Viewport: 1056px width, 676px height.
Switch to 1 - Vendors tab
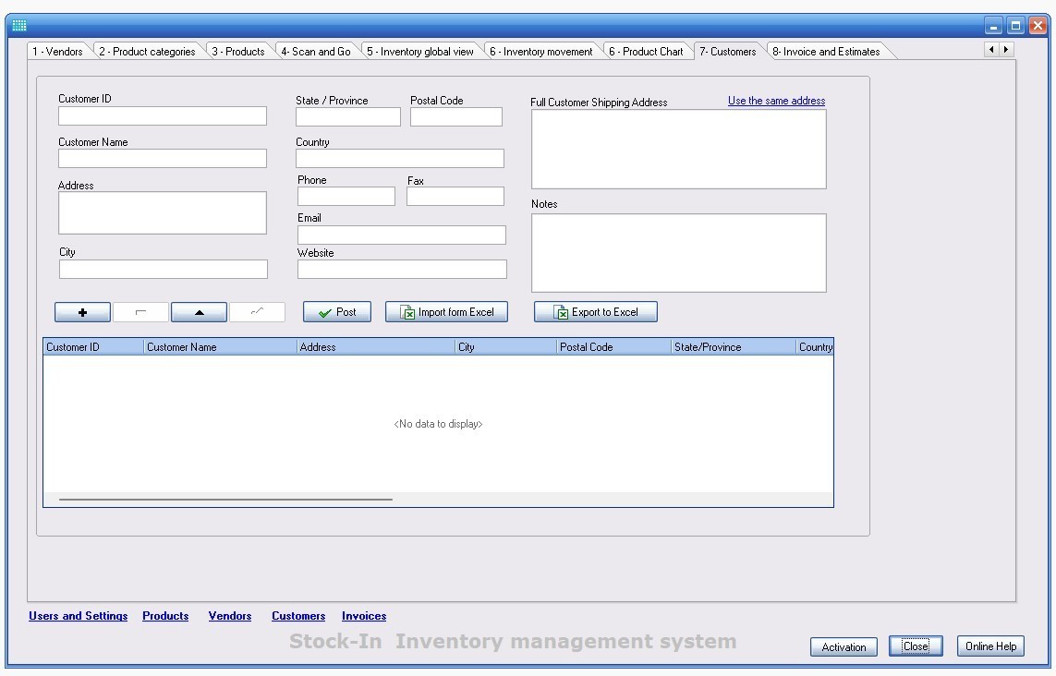[x=58, y=51]
